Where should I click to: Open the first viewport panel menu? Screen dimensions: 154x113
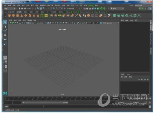pyautogui.click(x=11, y=20)
